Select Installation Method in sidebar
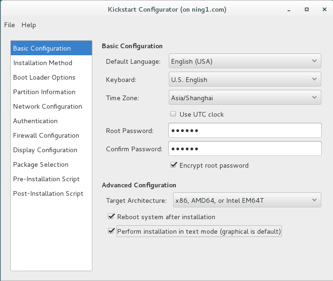 click(x=43, y=63)
